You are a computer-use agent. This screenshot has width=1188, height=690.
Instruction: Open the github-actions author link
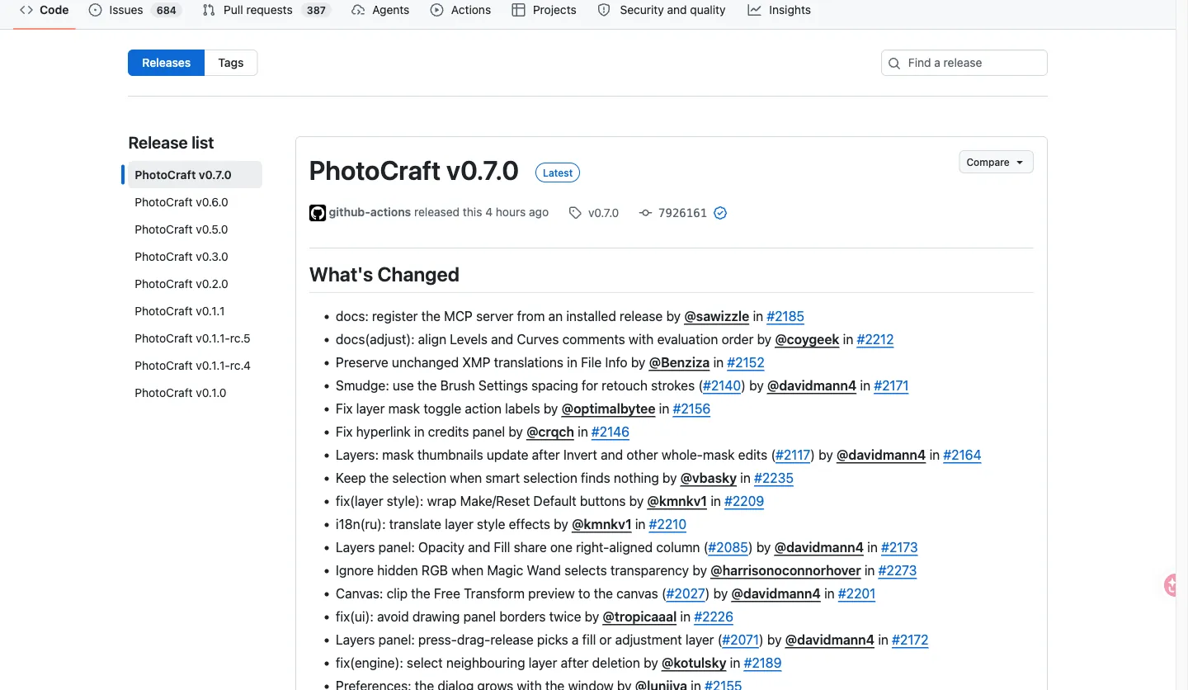point(370,212)
